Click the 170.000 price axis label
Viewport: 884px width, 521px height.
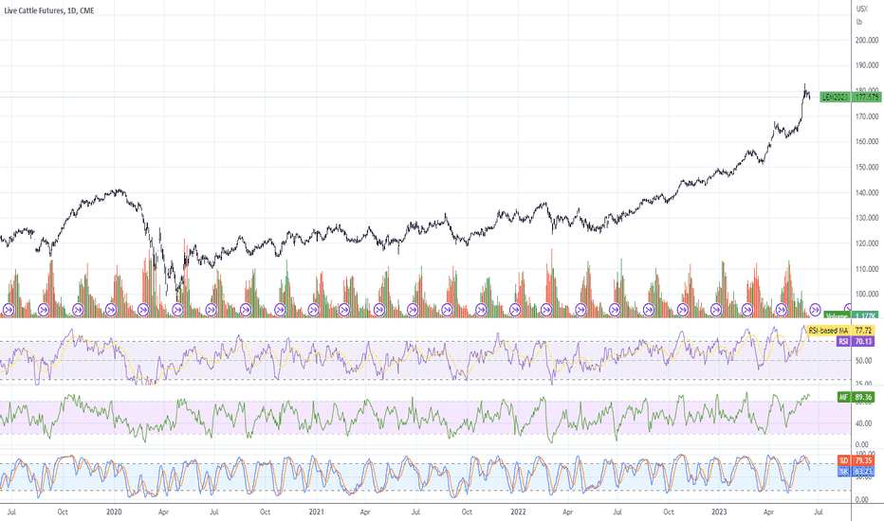[x=867, y=117]
